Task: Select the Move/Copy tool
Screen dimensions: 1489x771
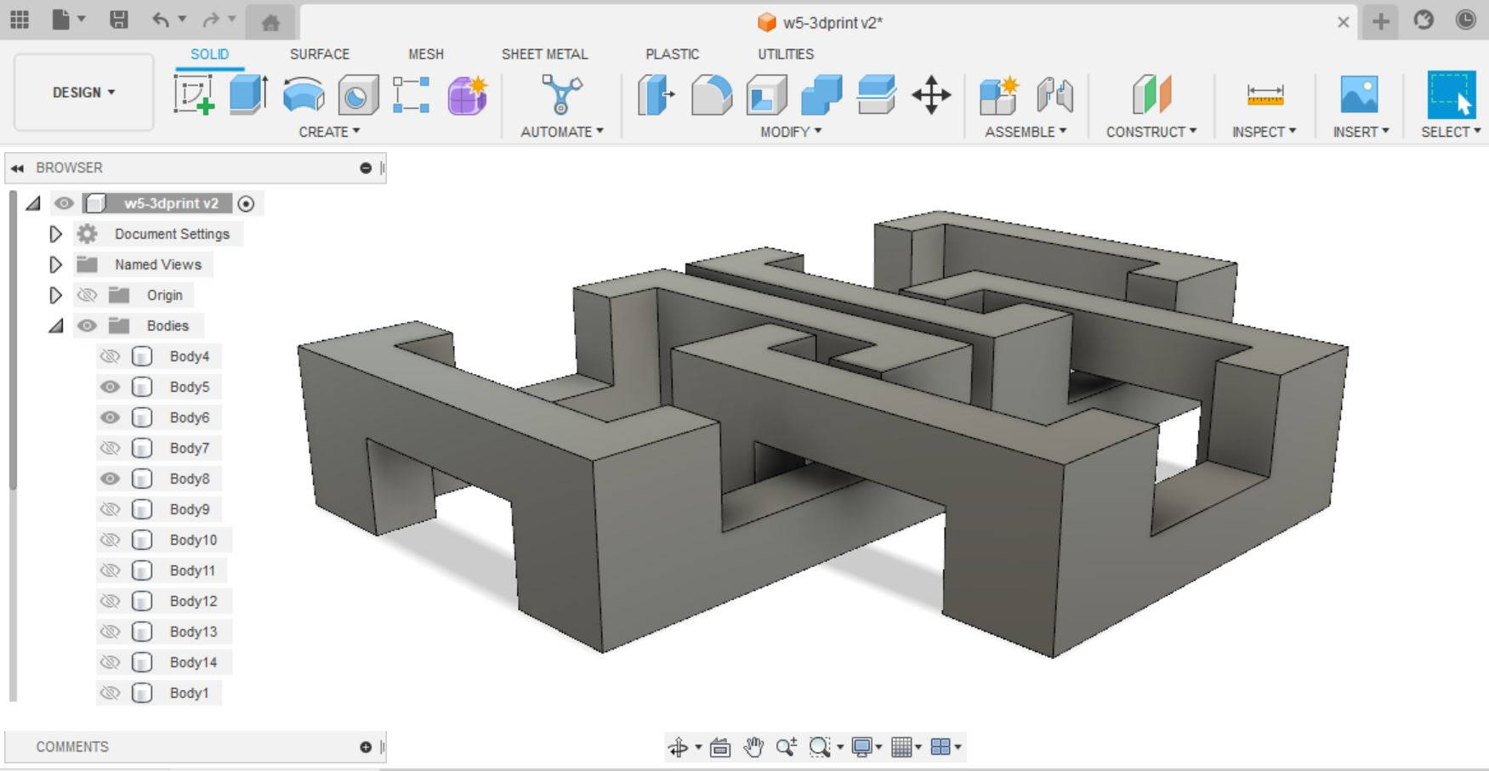Action: [x=931, y=94]
